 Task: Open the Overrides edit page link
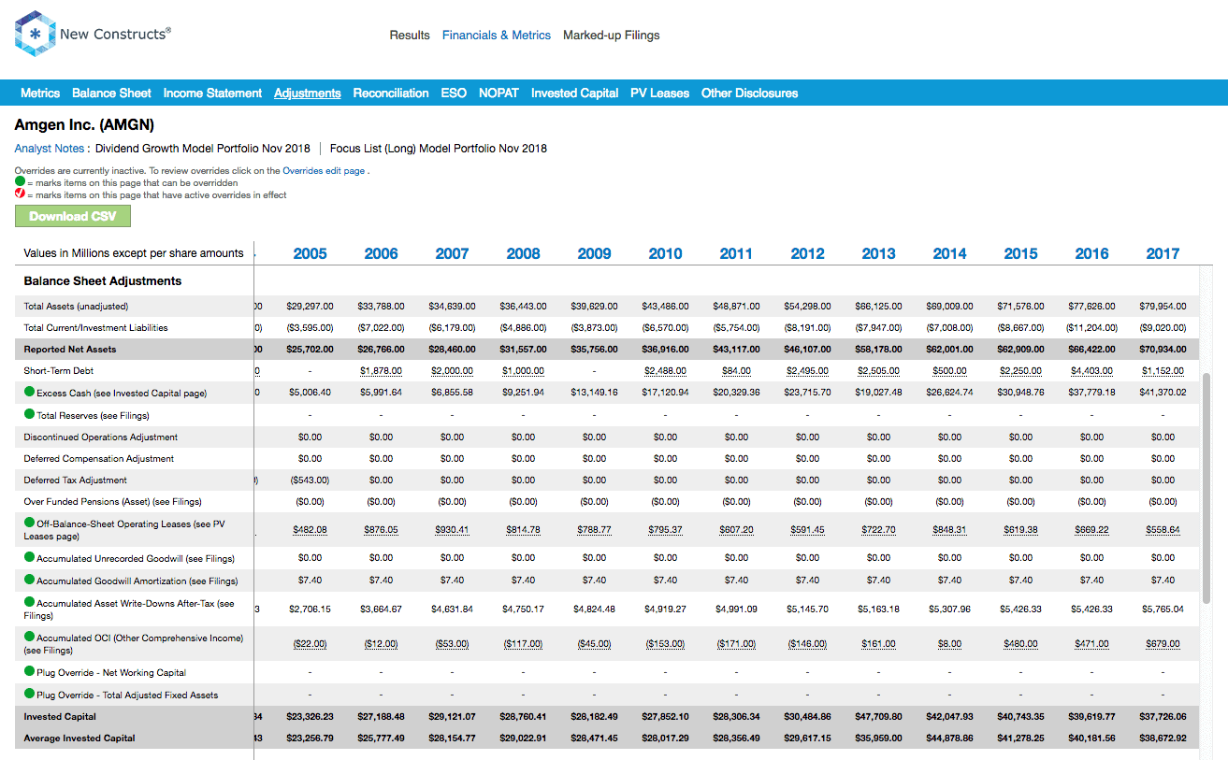324,172
